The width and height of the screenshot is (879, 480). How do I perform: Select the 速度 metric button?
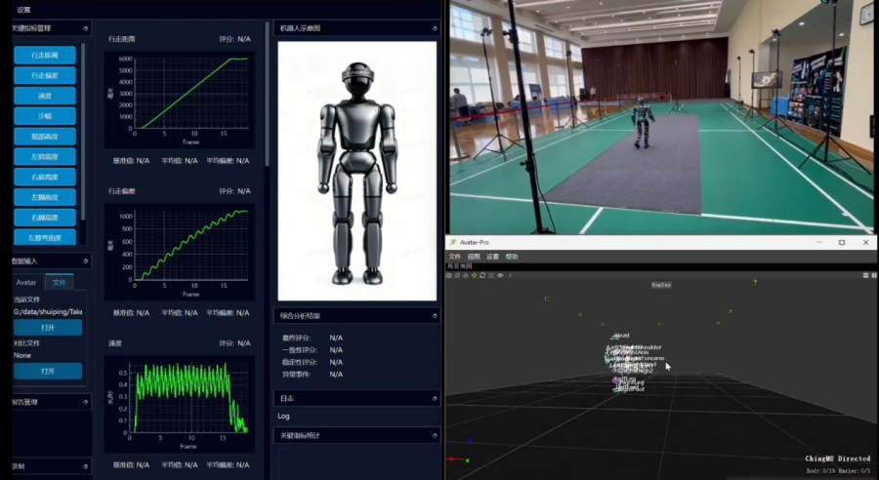pos(45,96)
